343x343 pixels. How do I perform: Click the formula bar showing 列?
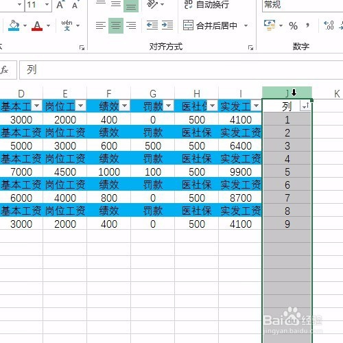[181, 70]
